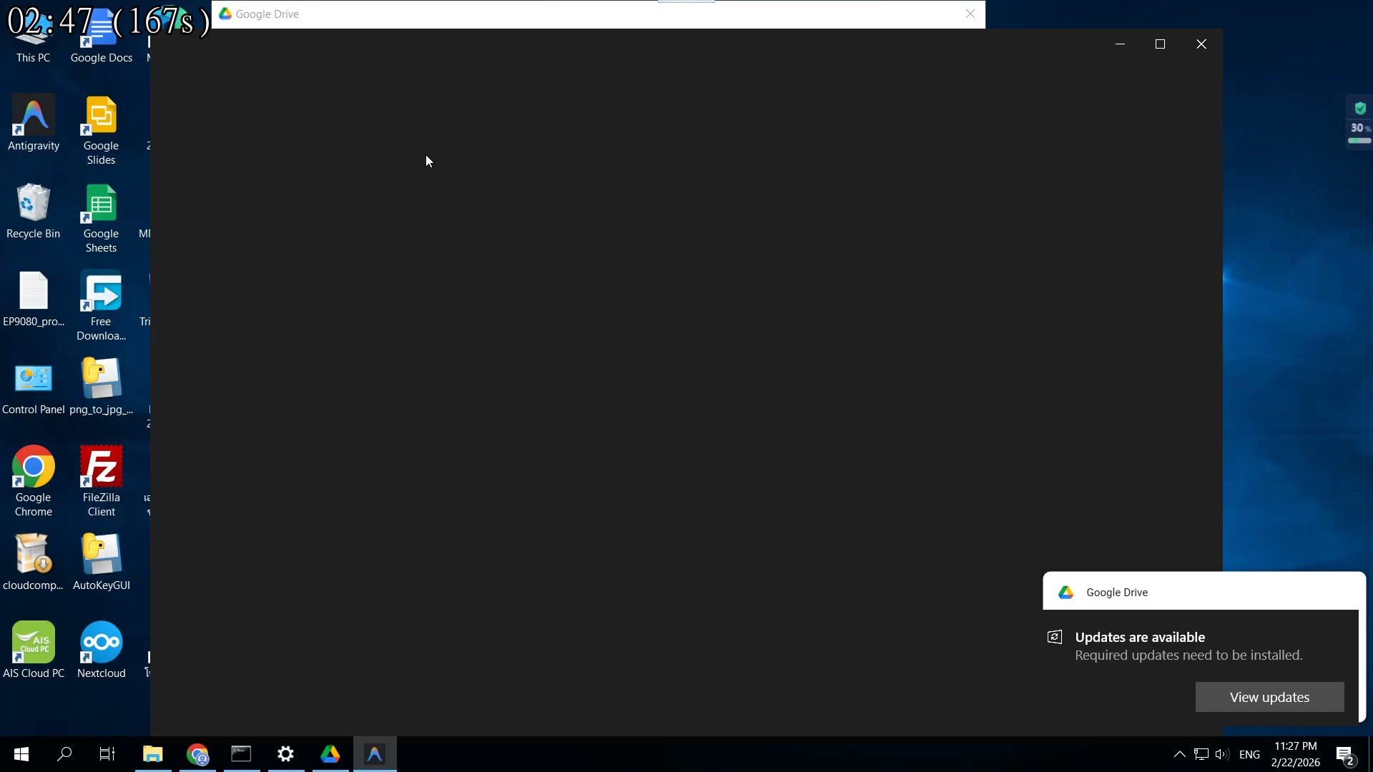Open Task View from the taskbar

click(107, 754)
